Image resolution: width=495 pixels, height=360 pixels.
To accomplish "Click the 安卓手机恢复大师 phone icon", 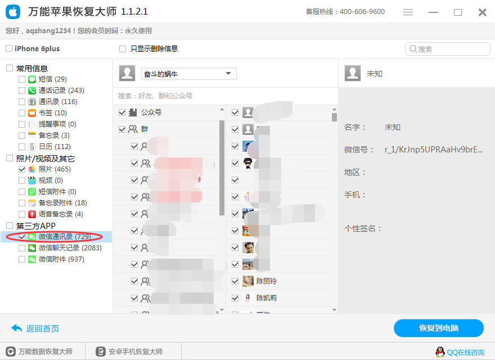I will tap(100, 352).
